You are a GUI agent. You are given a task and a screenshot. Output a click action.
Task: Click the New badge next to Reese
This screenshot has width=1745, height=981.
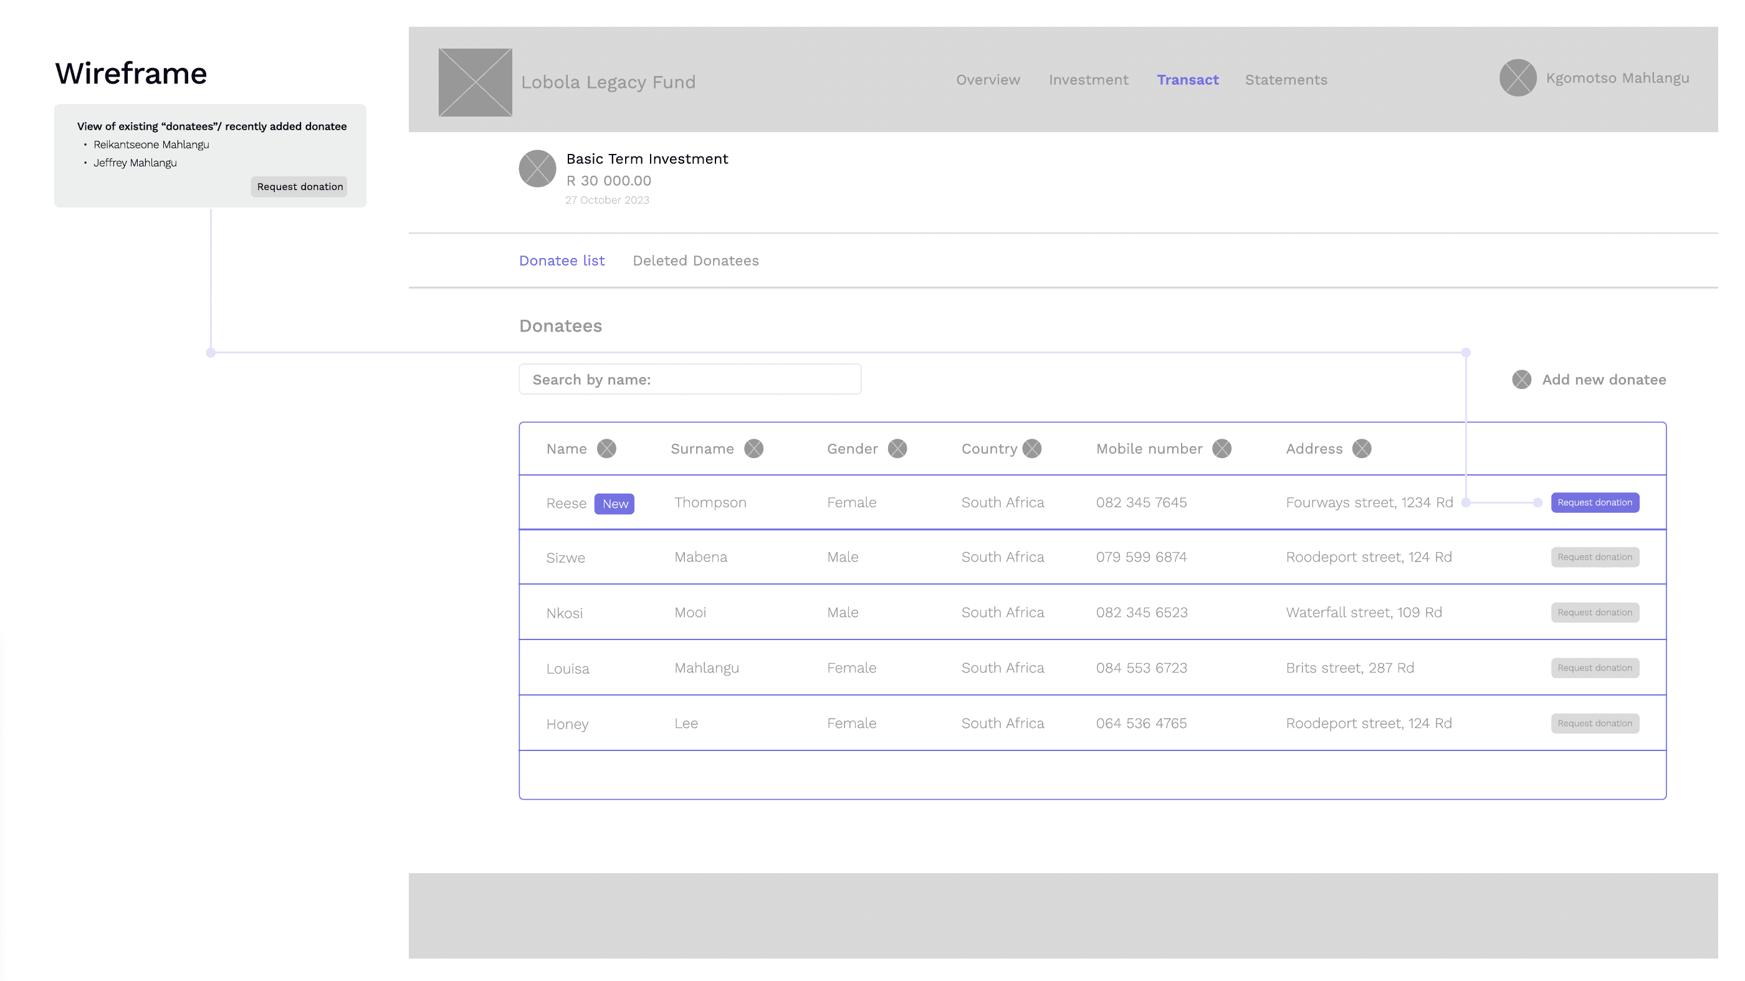pos(614,504)
